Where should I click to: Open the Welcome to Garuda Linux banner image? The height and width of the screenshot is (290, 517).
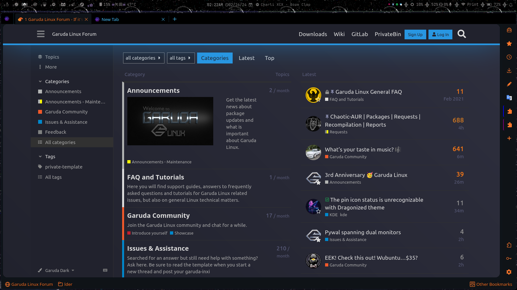point(170,121)
